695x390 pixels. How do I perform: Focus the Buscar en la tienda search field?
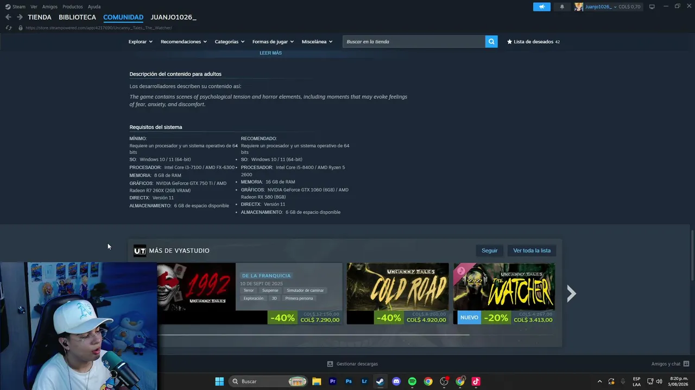point(414,42)
